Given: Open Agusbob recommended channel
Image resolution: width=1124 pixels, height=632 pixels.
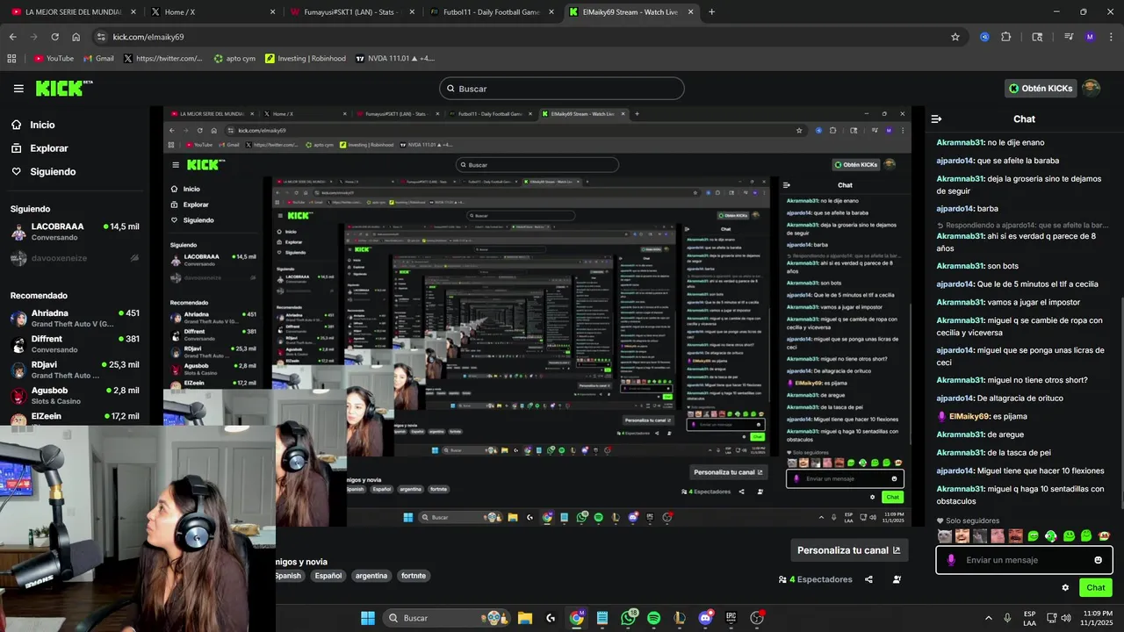Looking at the screenshot, I should tap(75, 395).
